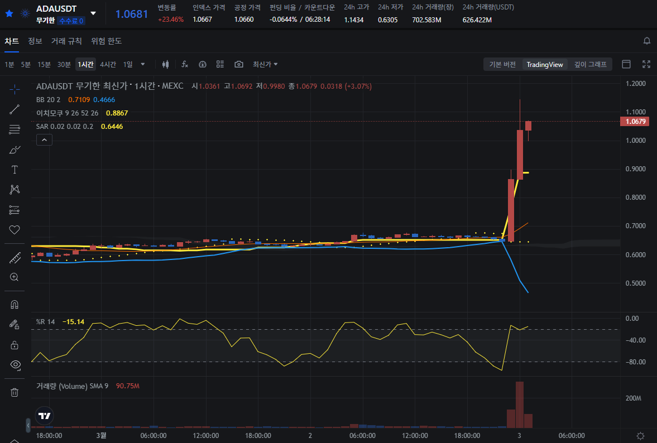Select 1일 timeframe
Viewport: 657px width, 443px height.
pyautogui.click(x=128, y=65)
